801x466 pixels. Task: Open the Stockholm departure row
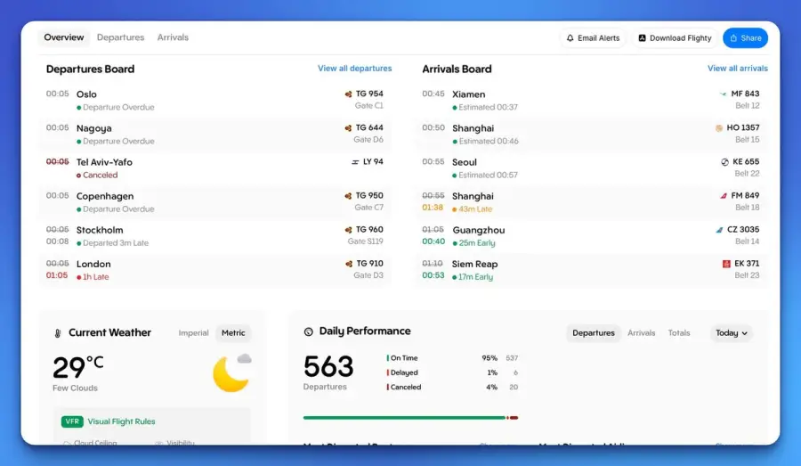[x=215, y=236]
